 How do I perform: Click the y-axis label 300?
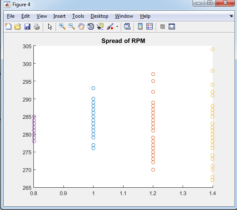27,64
